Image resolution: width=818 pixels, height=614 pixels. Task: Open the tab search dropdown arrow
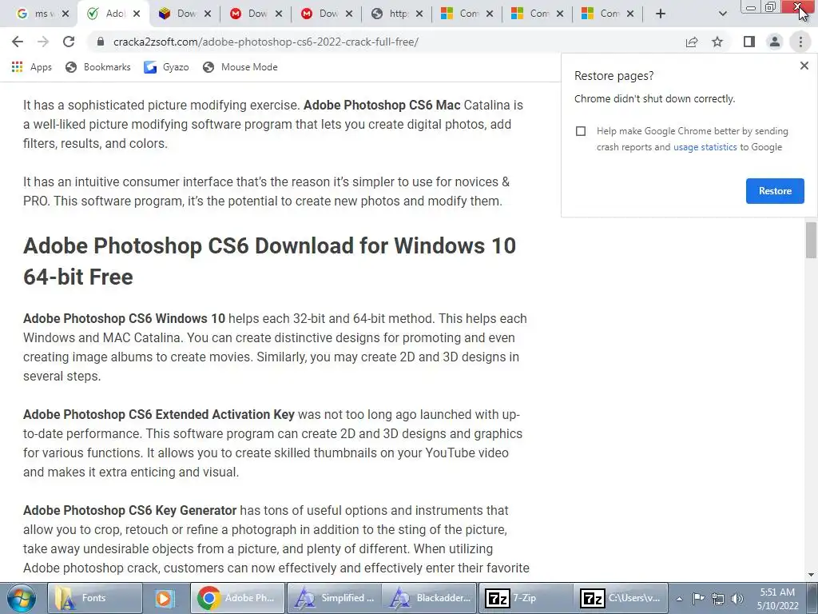click(x=722, y=14)
